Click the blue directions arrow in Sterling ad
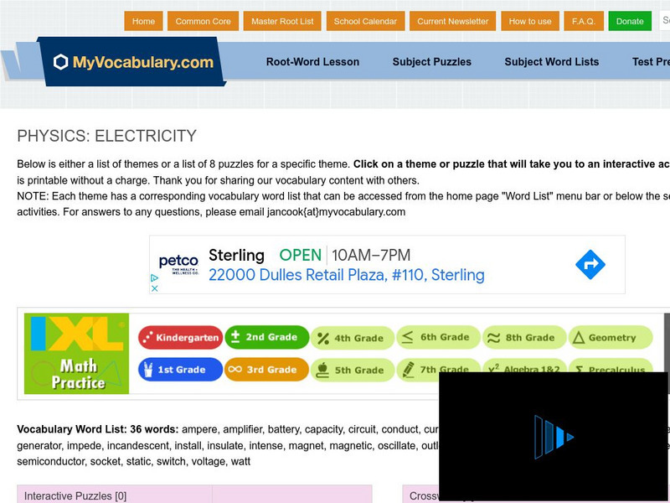Image resolution: width=670 pixels, height=503 pixels. click(591, 265)
